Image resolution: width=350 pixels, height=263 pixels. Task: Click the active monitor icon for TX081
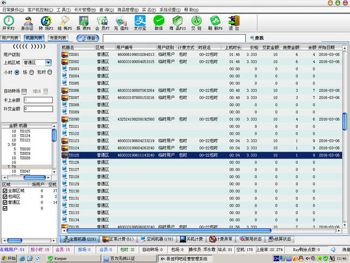(65, 54)
